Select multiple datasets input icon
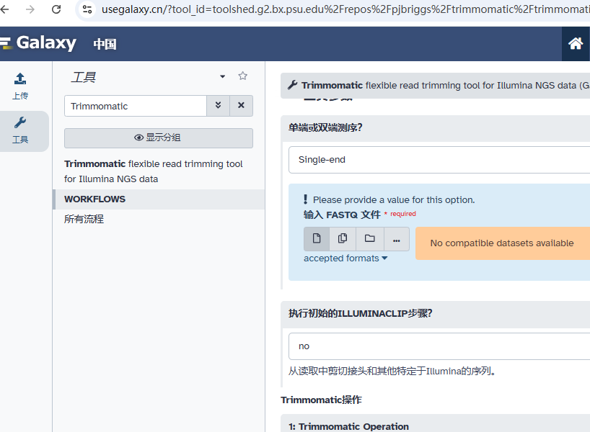The height and width of the screenshot is (432, 590). (x=343, y=238)
